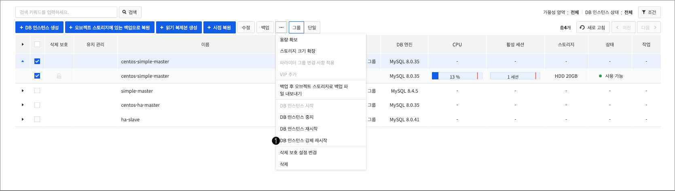The image size is (675, 191).
Task: Click the 상태 column header
Action: click(x=610, y=44)
